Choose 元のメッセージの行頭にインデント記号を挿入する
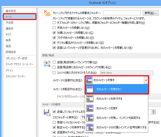Image resolution: width=161 pixels, height=137 pixels. coord(117,127)
